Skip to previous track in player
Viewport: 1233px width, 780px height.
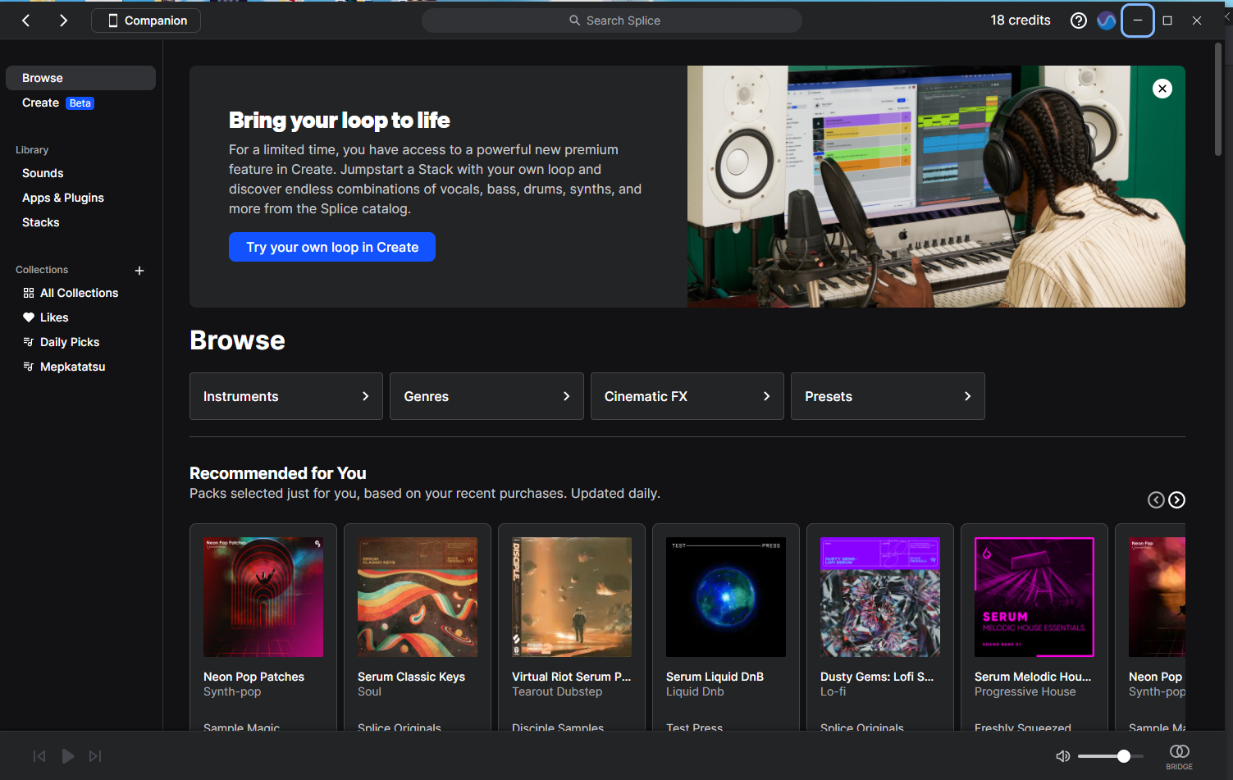click(x=39, y=756)
